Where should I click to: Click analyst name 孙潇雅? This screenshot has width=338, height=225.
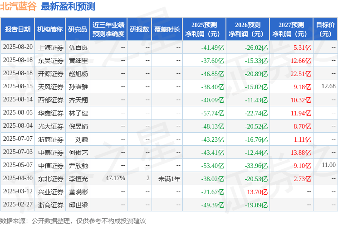tap(78, 87)
